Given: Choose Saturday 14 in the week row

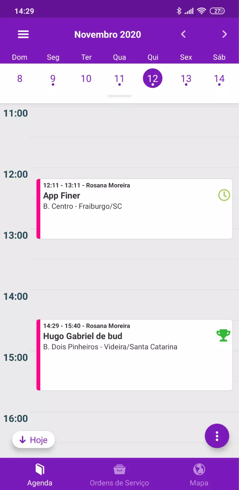Looking at the screenshot, I should coord(219,79).
